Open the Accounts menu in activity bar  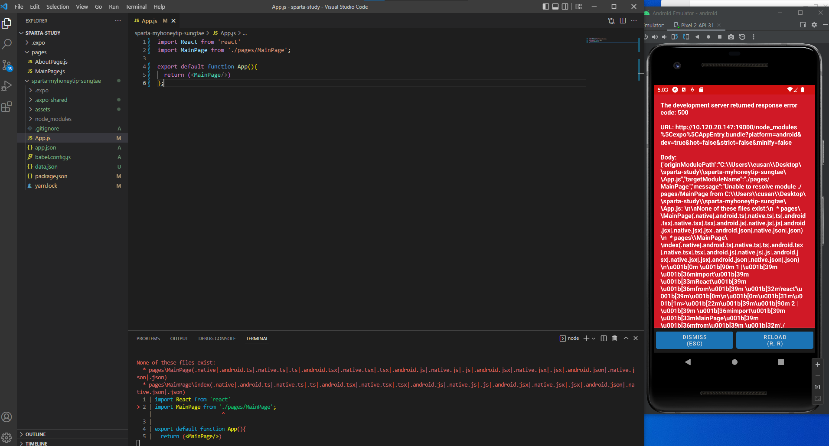point(7,417)
